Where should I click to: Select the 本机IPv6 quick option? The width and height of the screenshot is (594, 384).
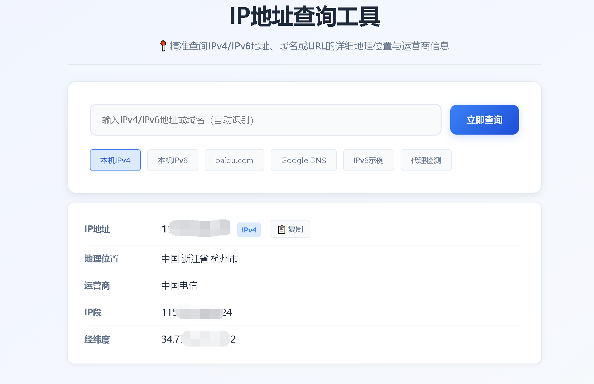[x=173, y=160]
